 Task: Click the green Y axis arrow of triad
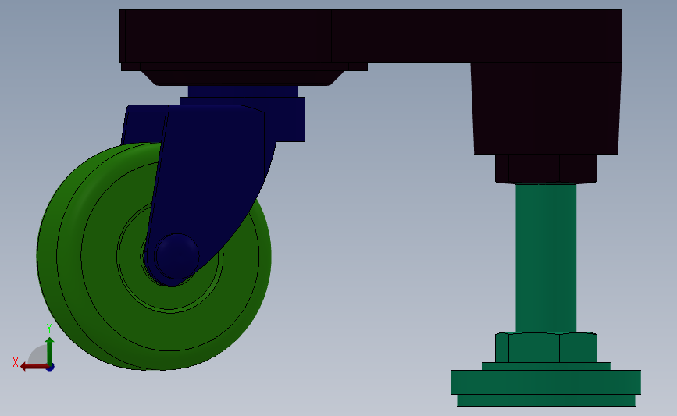(50, 351)
